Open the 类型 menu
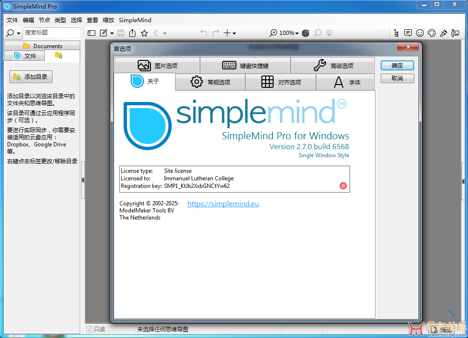Image resolution: width=468 pixels, height=338 pixels. pos(60,20)
